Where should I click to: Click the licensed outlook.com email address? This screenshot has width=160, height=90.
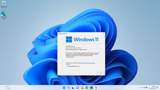(x=73, y=66)
